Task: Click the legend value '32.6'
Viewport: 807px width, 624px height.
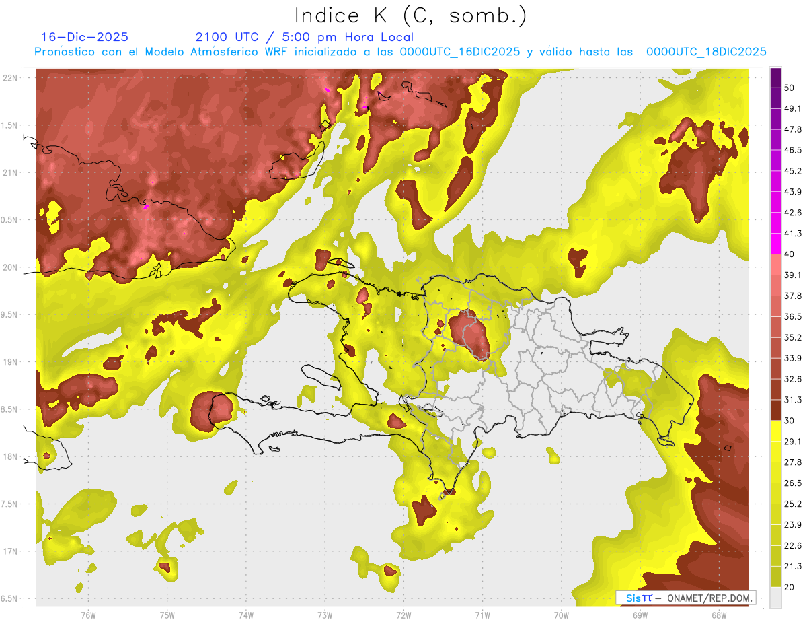Action: point(792,379)
